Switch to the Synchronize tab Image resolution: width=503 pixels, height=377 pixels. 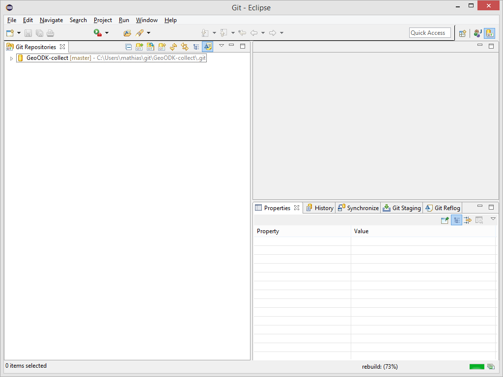pyautogui.click(x=358, y=208)
